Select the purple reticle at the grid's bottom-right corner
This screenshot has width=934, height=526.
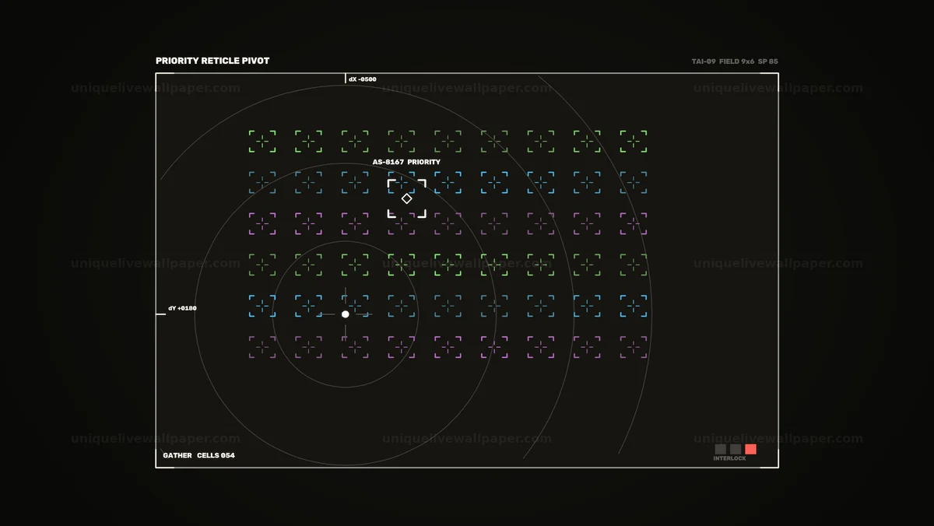[634, 347]
